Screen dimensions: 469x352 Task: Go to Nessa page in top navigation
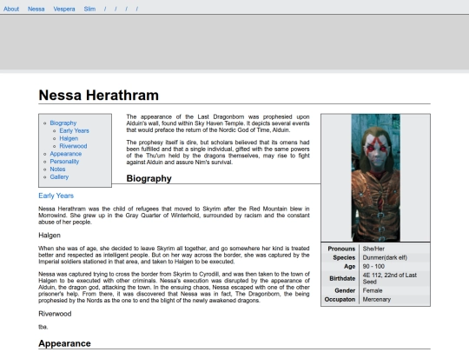coord(36,9)
